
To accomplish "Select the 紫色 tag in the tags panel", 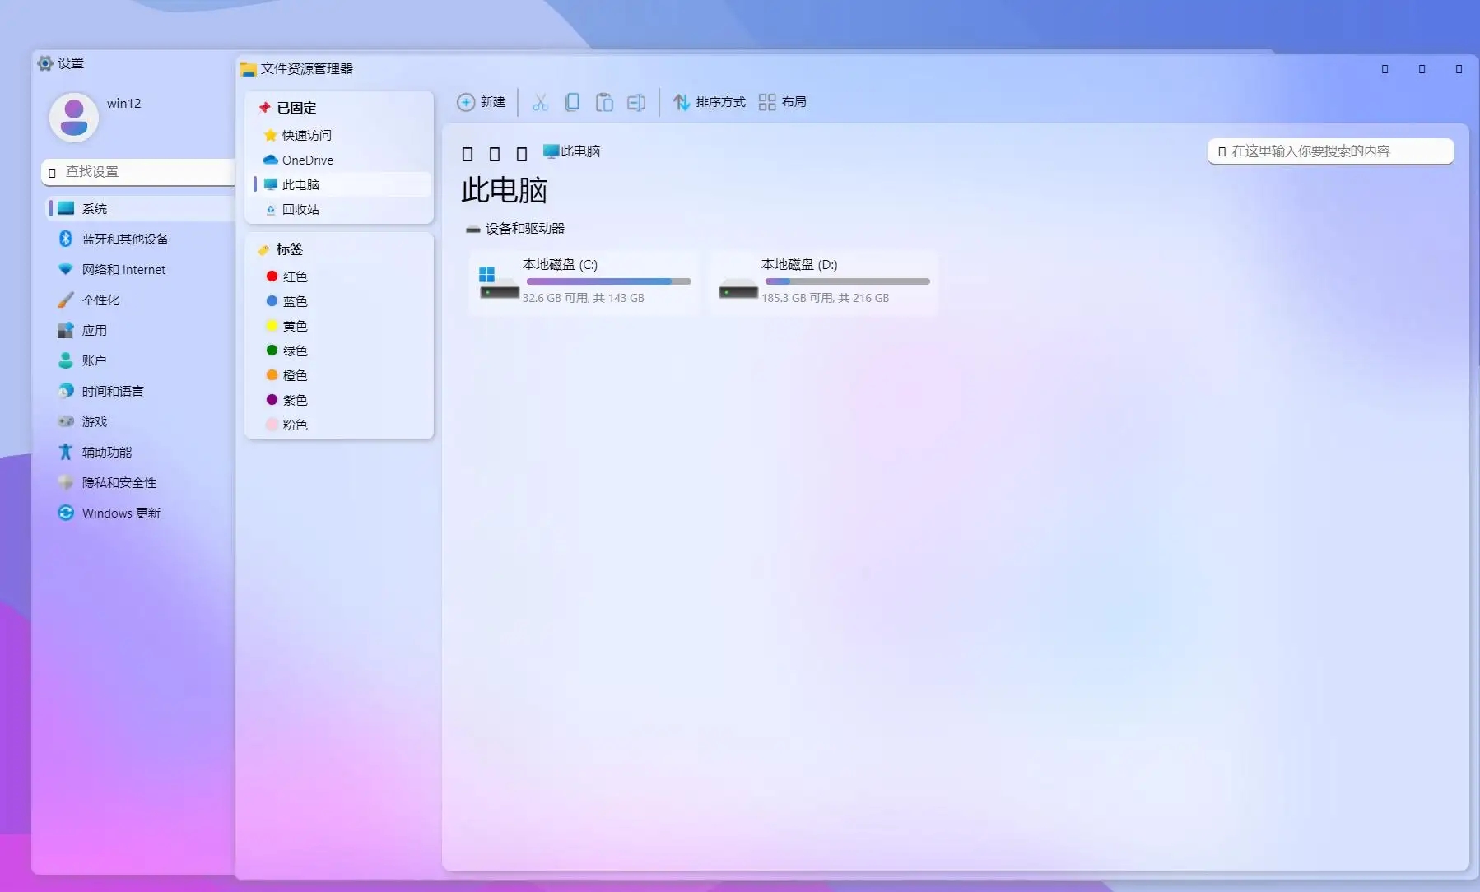I will pyautogui.click(x=295, y=400).
